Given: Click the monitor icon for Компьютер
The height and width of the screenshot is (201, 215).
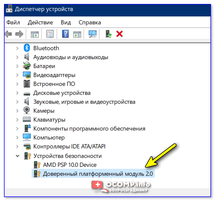Looking at the screenshot, I should point(27,137).
